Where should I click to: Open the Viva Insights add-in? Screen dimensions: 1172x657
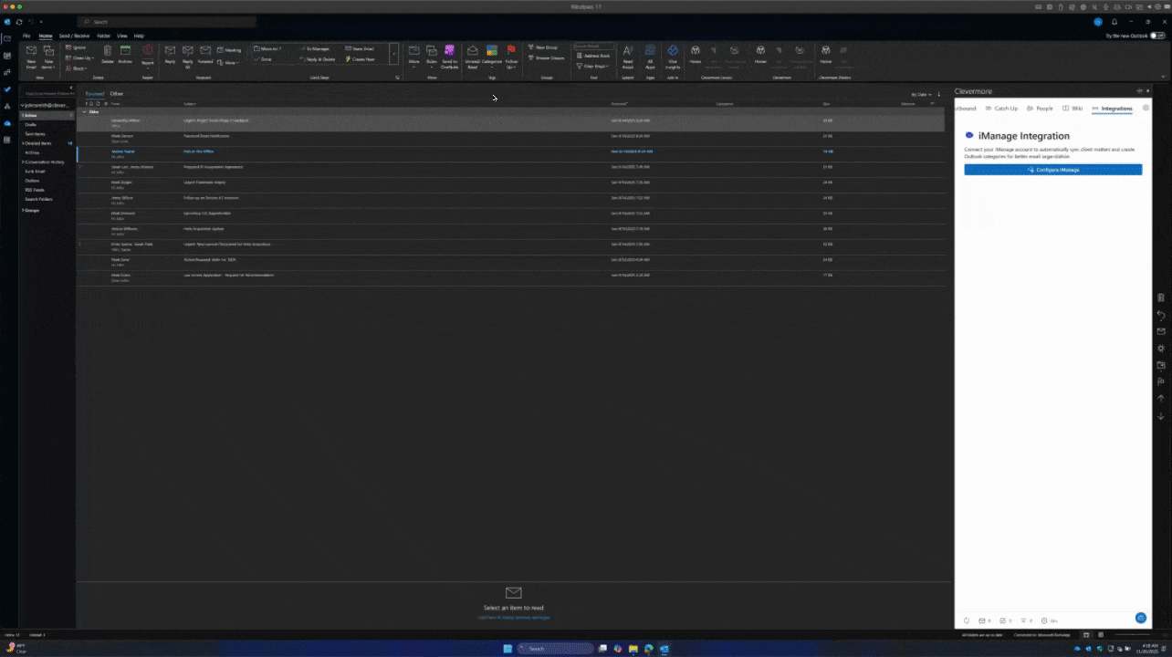pos(673,58)
